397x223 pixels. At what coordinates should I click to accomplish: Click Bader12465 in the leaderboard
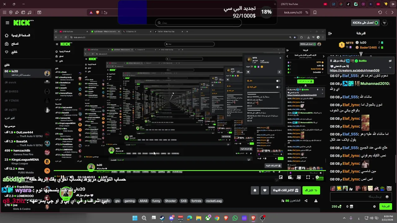point(368,47)
